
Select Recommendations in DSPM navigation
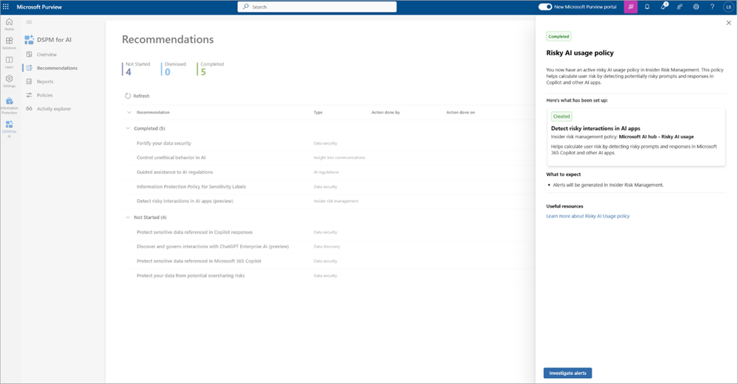pos(57,68)
